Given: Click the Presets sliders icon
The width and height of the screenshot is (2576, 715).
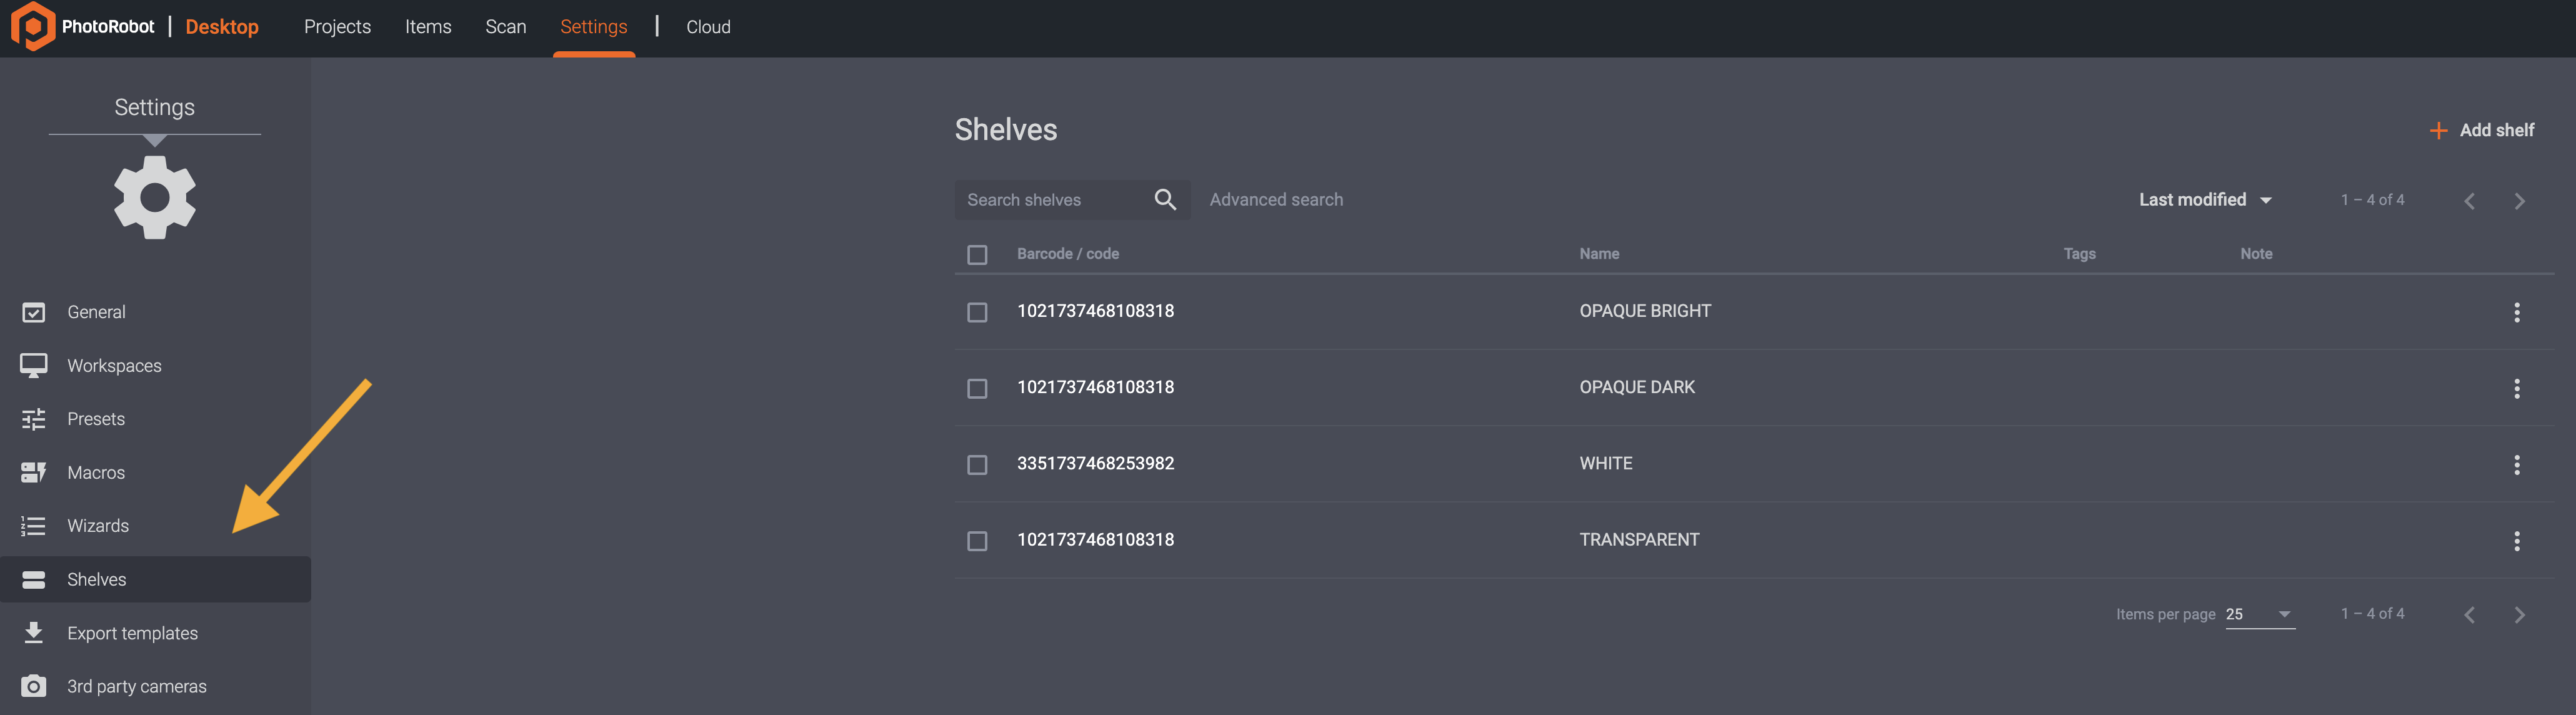Looking at the screenshot, I should pos(33,419).
